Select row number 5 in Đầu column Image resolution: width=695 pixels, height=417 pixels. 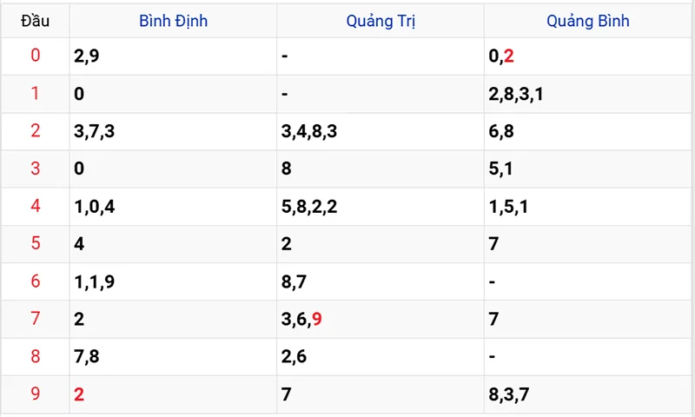(x=35, y=244)
